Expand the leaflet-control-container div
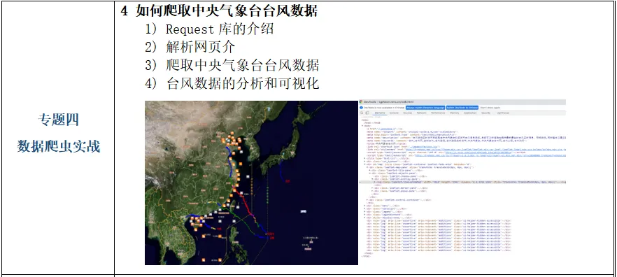 (367, 200)
